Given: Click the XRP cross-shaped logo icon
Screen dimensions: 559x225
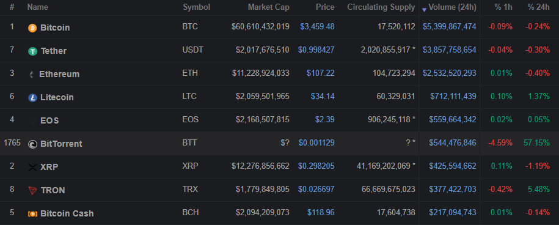Looking at the screenshot, I should (32, 168).
